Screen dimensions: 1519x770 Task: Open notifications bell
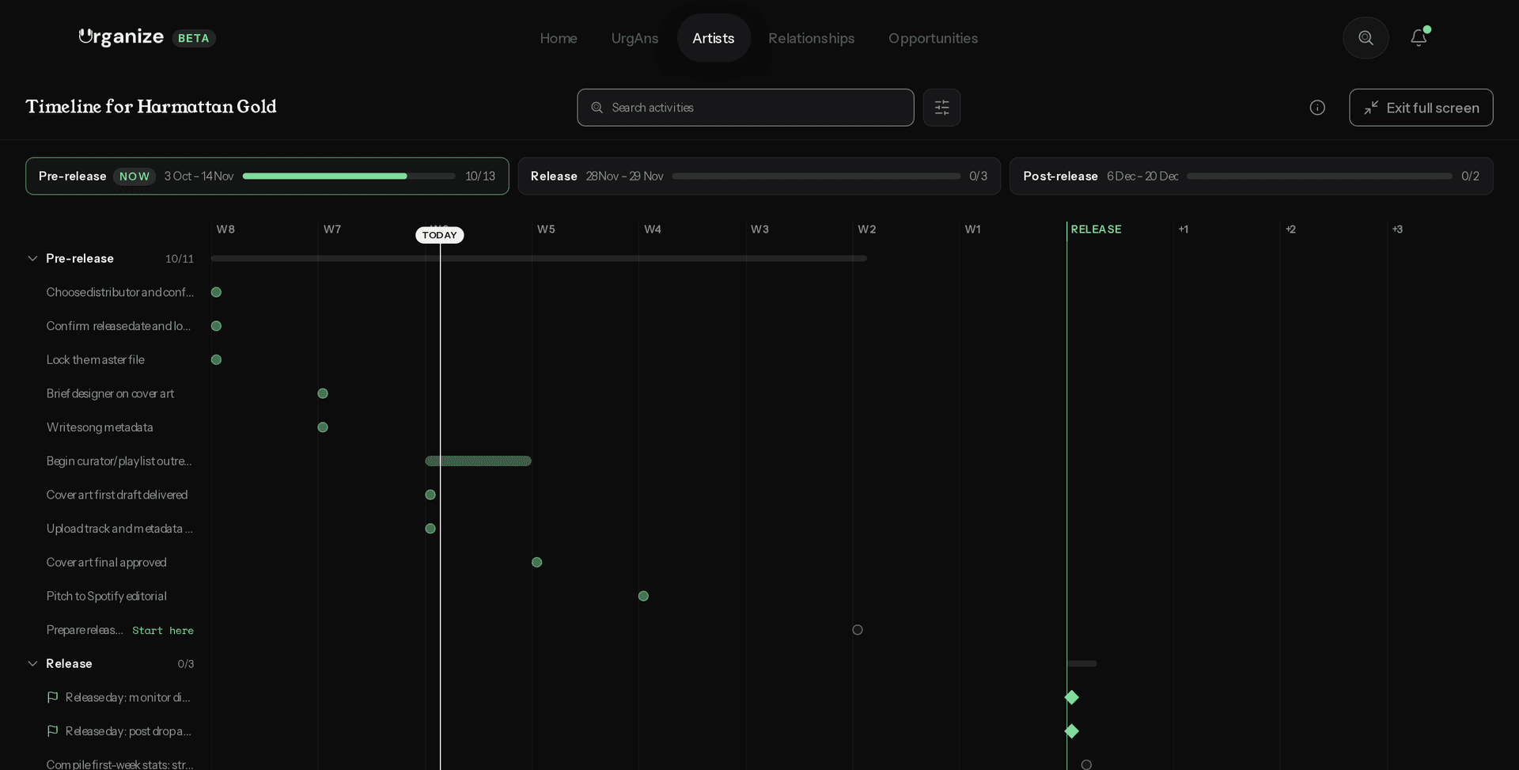pos(1419,38)
